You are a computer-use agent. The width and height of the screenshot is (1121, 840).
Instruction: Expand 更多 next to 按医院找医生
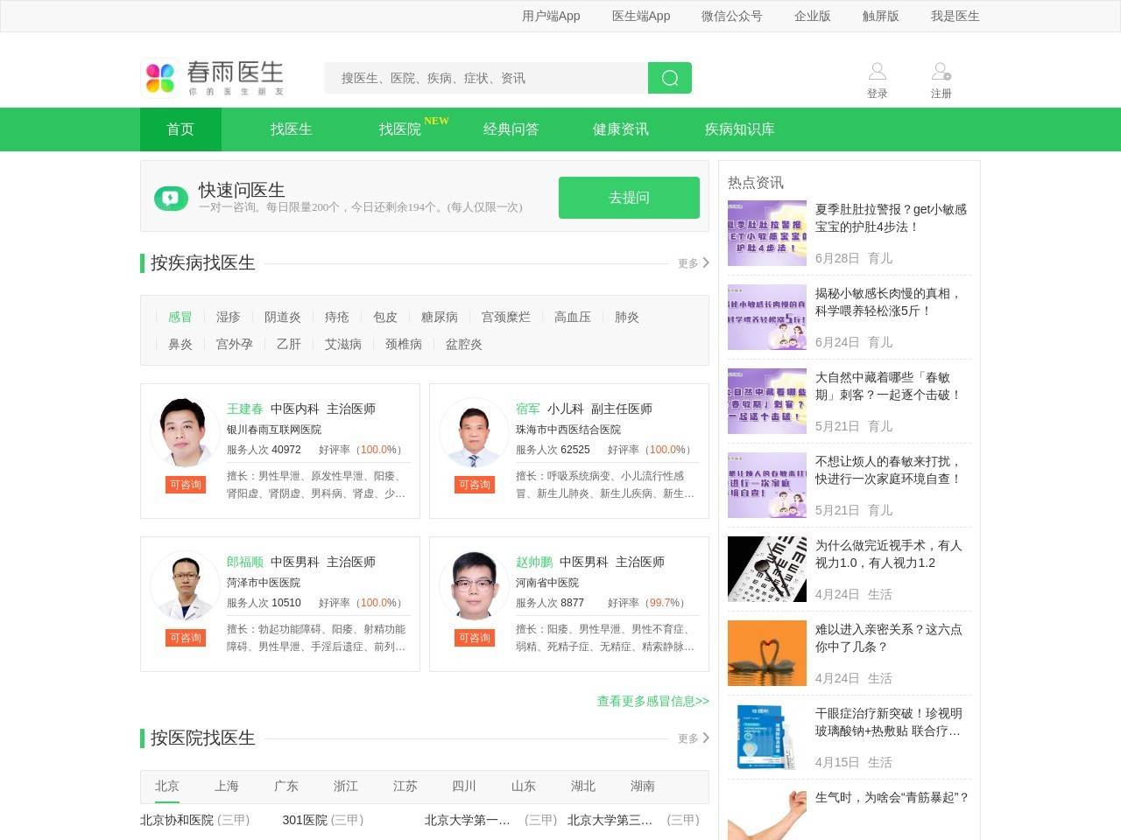click(693, 738)
